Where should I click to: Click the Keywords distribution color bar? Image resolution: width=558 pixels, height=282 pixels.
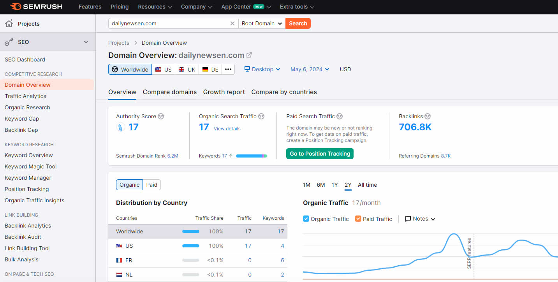tap(251, 156)
